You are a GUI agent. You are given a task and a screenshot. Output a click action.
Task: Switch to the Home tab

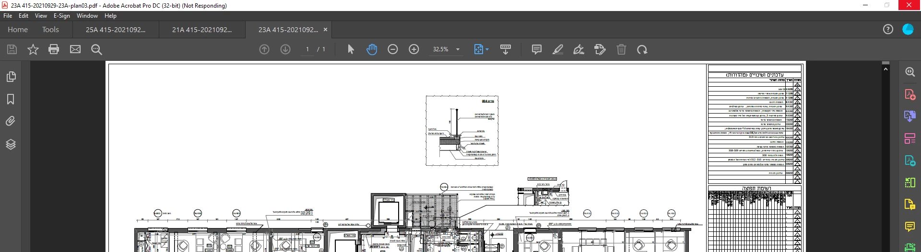[18, 30]
